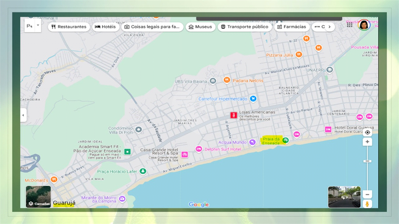Select the Praça Horácio Lafer park pin
This screenshot has width=399, height=224.
(x=143, y=171)
